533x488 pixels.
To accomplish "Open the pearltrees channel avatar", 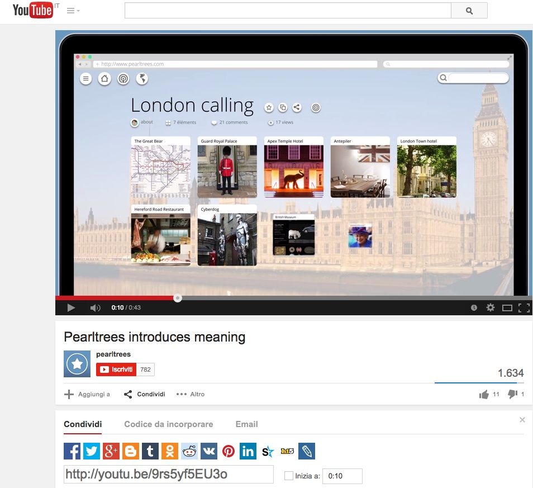I will (77, 364).
